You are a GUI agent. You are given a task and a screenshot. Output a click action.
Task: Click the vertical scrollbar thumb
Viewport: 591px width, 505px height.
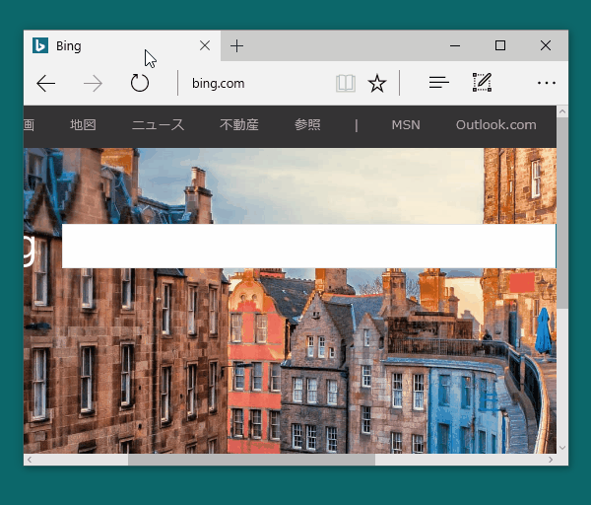[x=562, y=213]
